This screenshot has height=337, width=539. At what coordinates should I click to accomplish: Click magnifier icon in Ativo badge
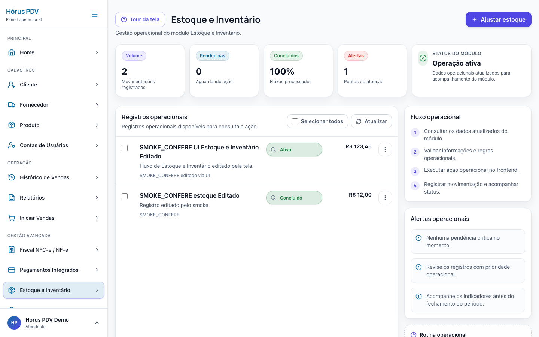(274, 149)
